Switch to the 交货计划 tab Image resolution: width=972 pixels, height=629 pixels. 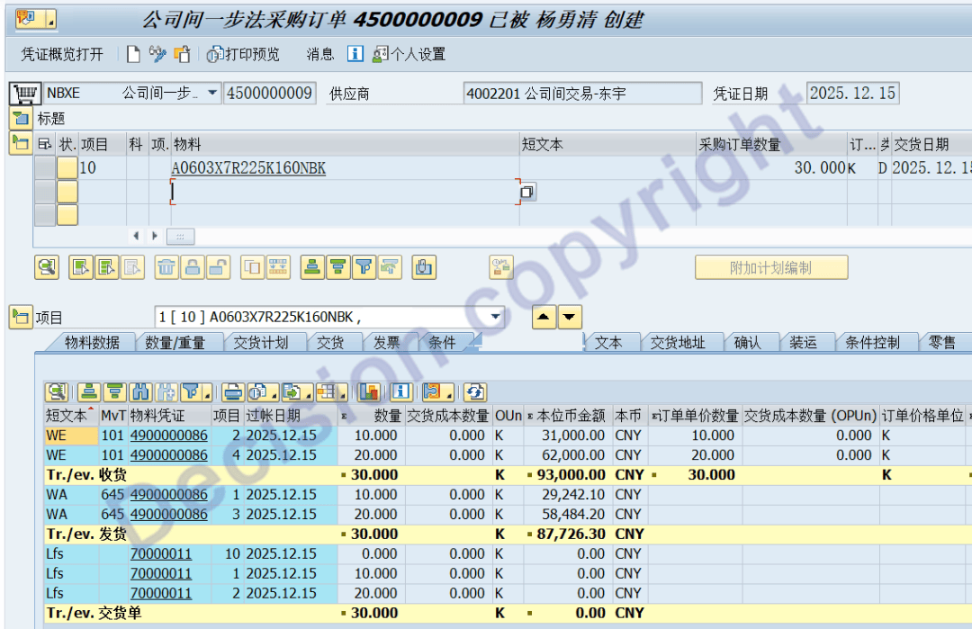[261, 342]
